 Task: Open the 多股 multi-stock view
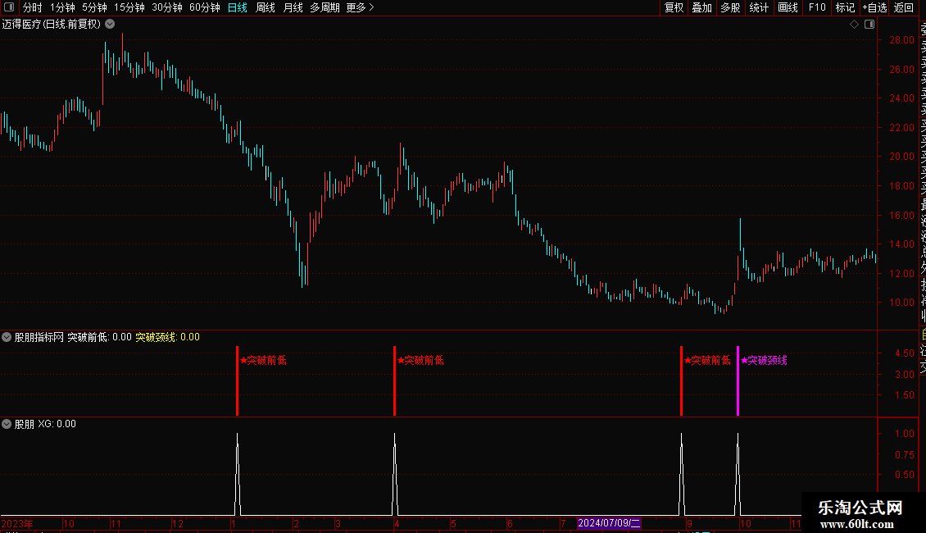click(730, 7)
